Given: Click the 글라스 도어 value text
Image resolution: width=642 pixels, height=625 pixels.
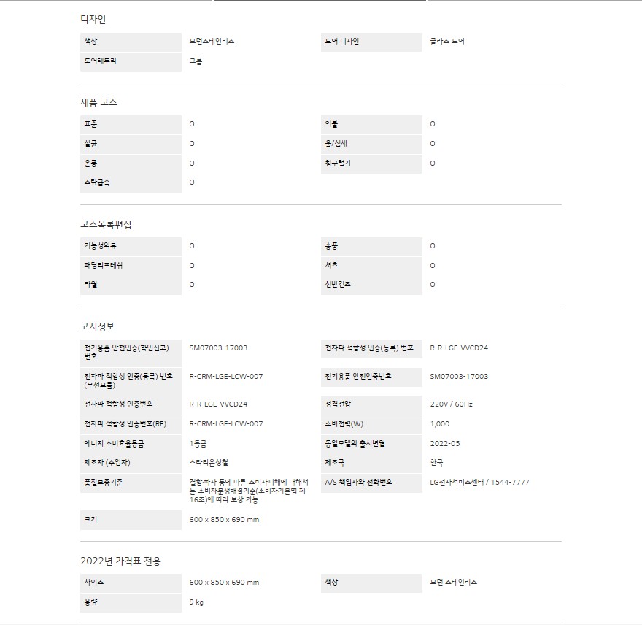Looking at the screenshot, I should pos(447,41).
